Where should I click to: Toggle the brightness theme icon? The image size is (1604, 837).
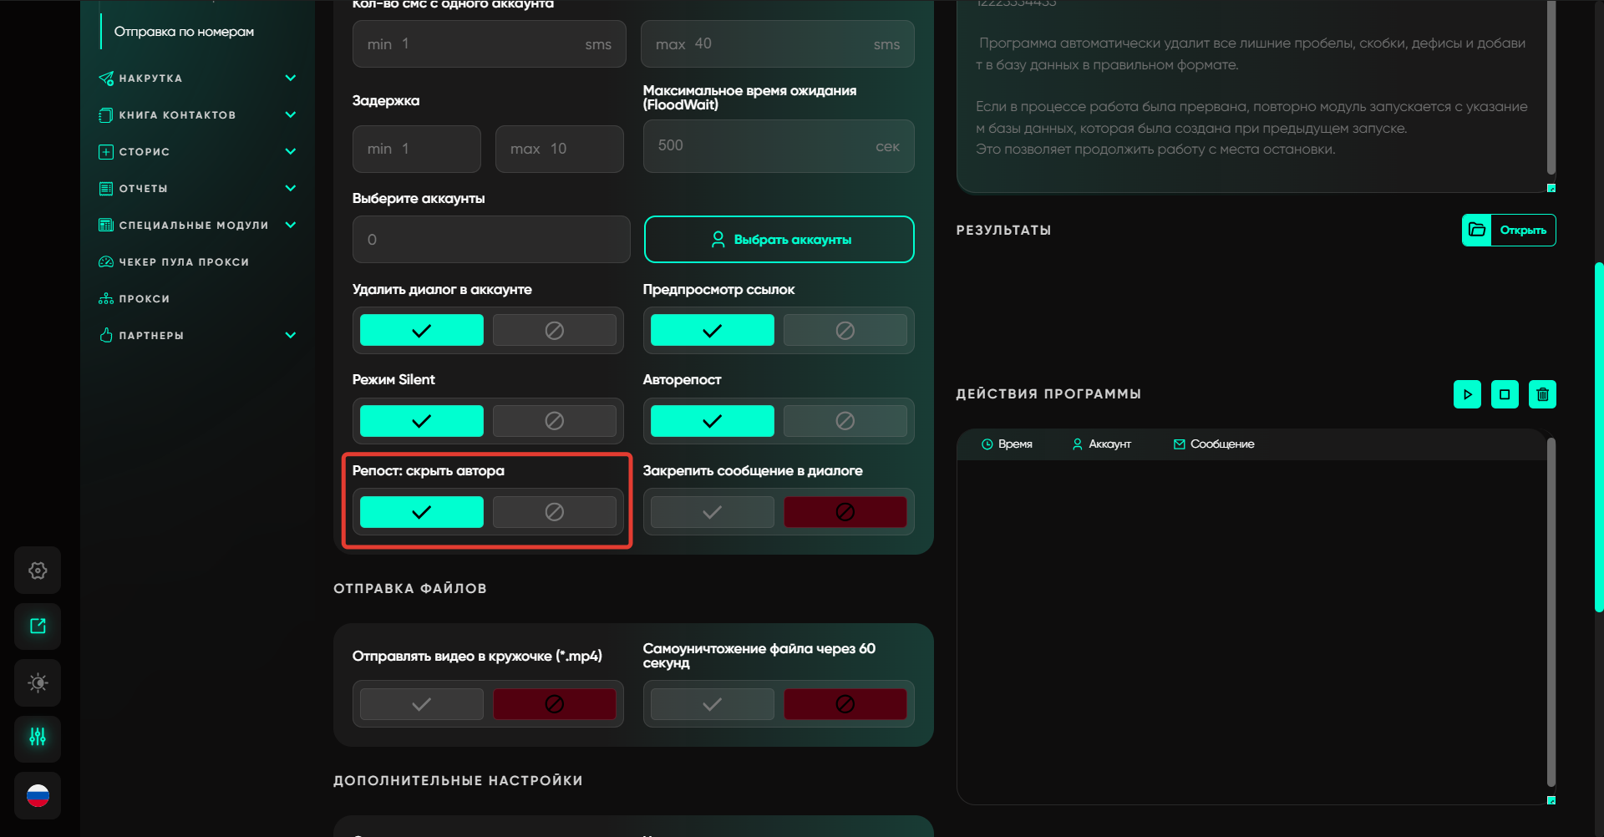click(38, 682)
